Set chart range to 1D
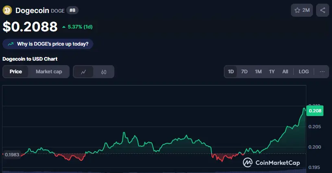Screen dimensions: 332x173 point(231,72)
